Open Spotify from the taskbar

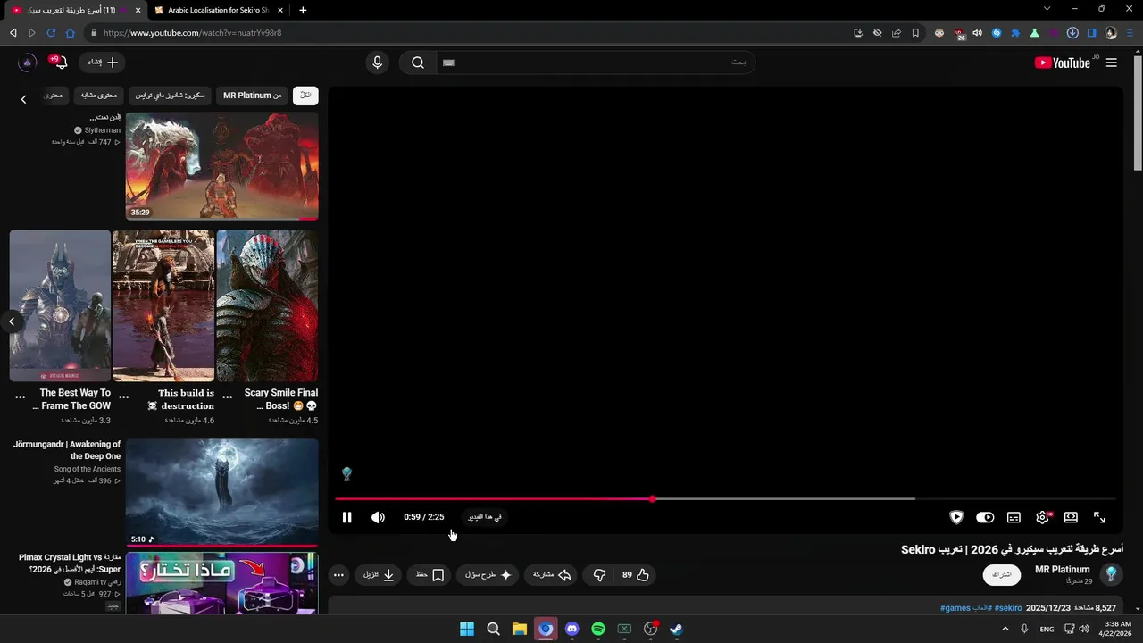point(598,629)
